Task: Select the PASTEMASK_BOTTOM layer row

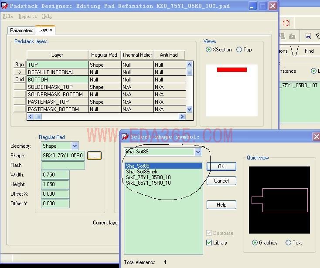Action: click(x=106, y=109)
